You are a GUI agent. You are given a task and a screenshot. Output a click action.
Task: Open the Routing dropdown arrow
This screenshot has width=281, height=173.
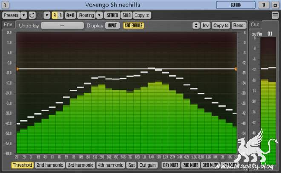coord(99,15)
